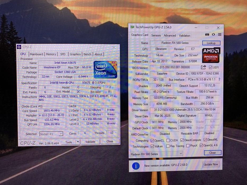The height and width of the screenshot is (185, 247).
Task: Click the Bus Speed value 133.62 MHz
Action: [x=52, y=120]
